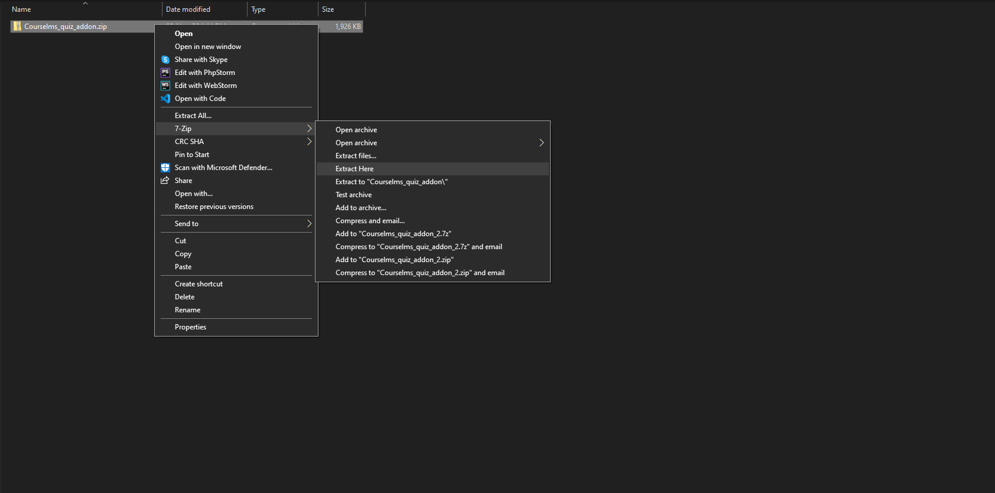
Task: Select Open in new window
Action: click(236, 47)
